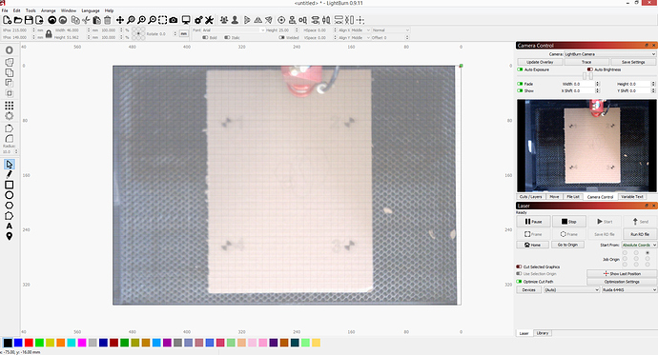Open the File menu

[5, 10]
